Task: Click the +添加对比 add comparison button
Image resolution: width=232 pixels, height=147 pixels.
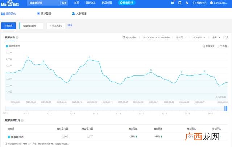Action: (55, 26)
